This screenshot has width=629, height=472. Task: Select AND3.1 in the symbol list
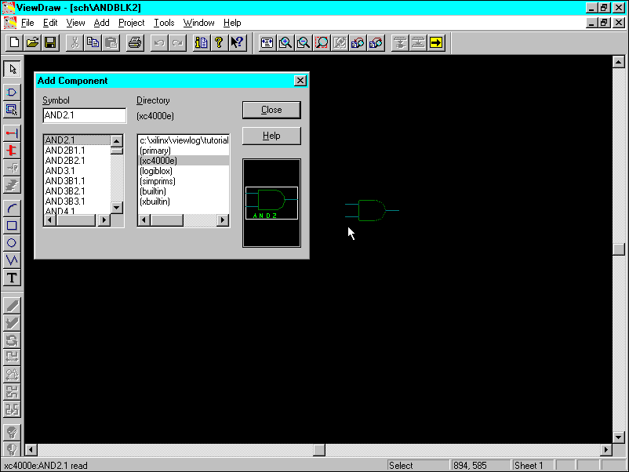click(60, 171)
